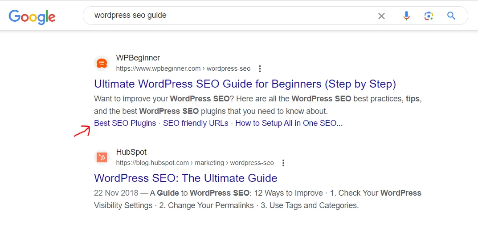Click the HubSpot site name

pos(131,152)
